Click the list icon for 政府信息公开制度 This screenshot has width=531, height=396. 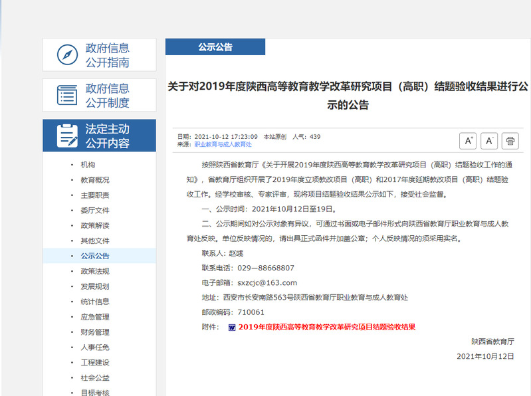67,95
